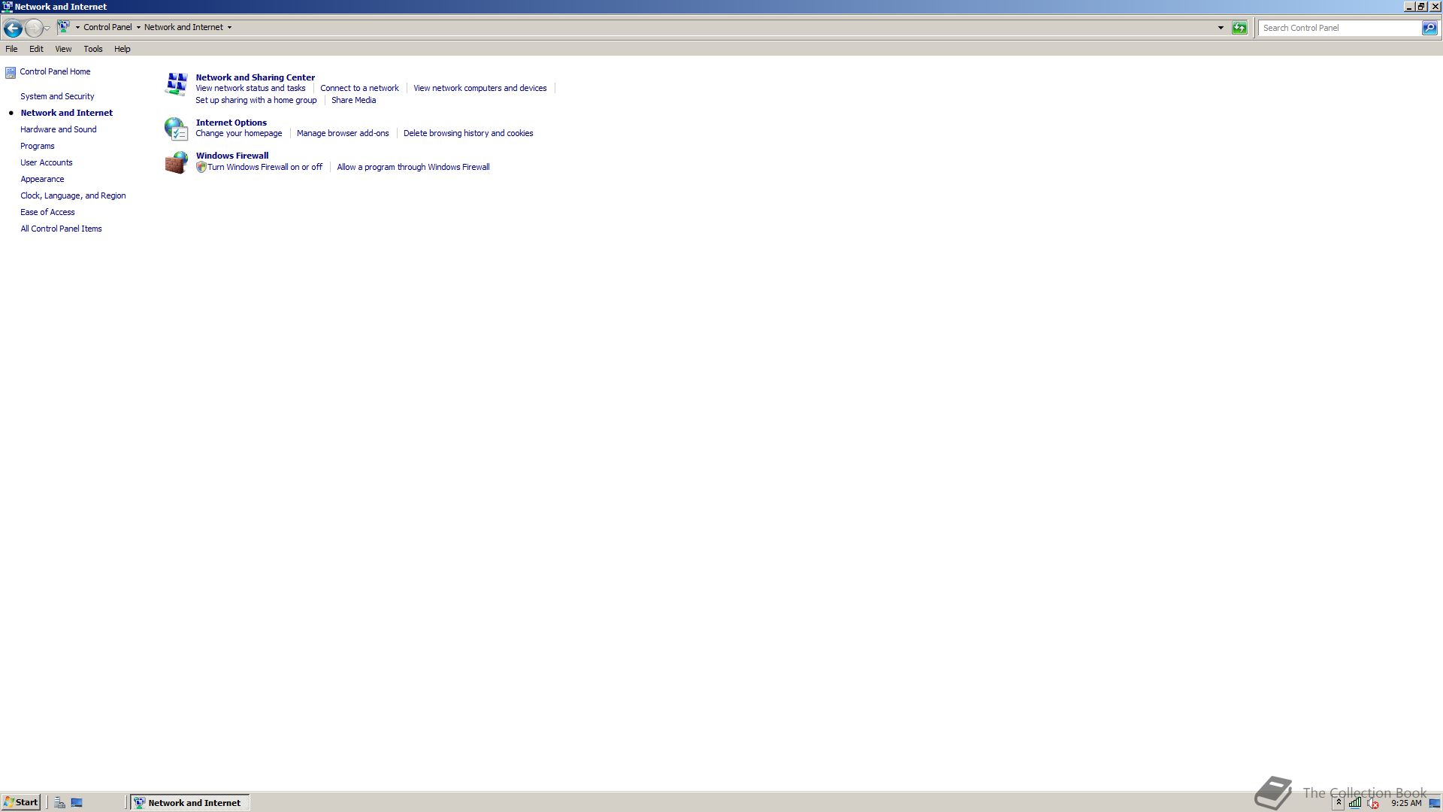Click Connect to a network

[x=359, y=89]
